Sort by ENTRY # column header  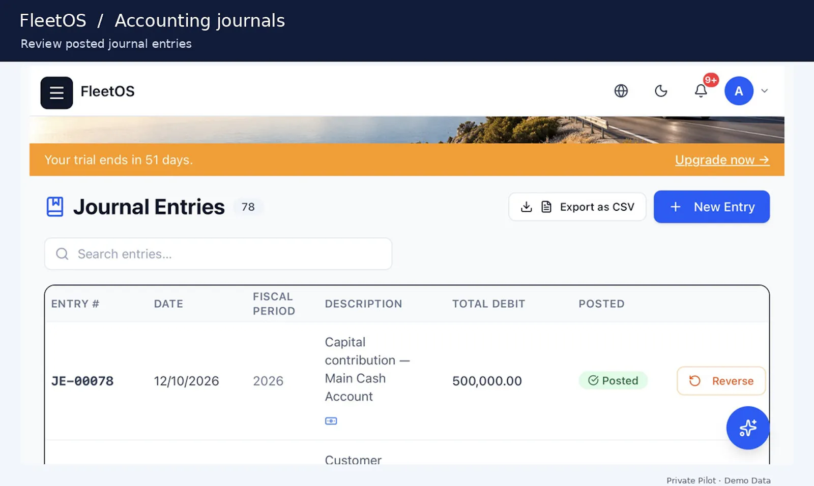coord(75,304)
